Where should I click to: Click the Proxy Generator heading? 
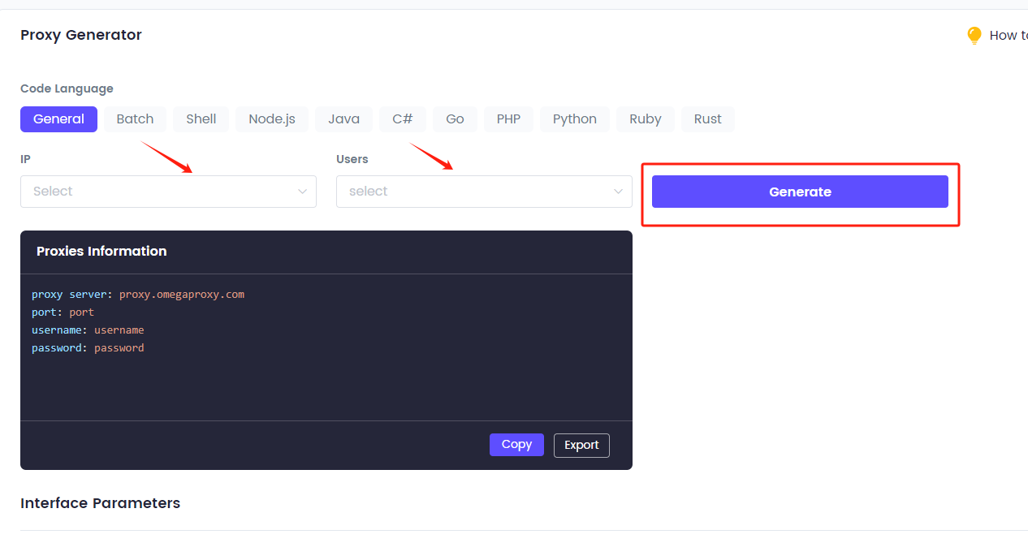[81, 35]
